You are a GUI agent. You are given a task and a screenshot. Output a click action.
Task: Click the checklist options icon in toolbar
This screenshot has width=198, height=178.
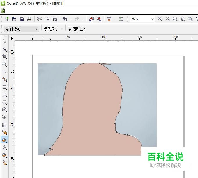click(x=121, y=19)
